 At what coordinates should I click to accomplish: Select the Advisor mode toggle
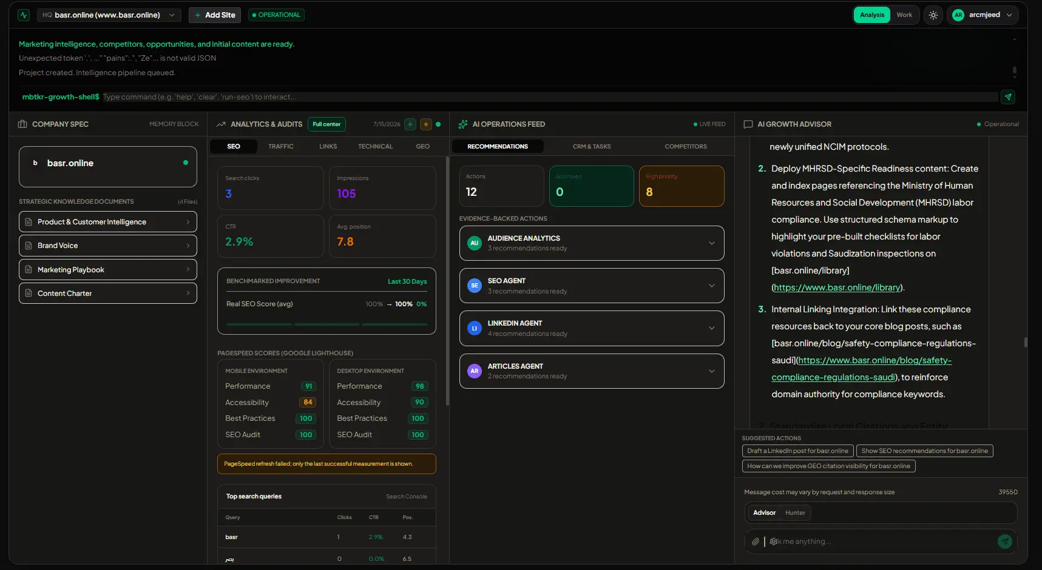(x=764, y=513)
